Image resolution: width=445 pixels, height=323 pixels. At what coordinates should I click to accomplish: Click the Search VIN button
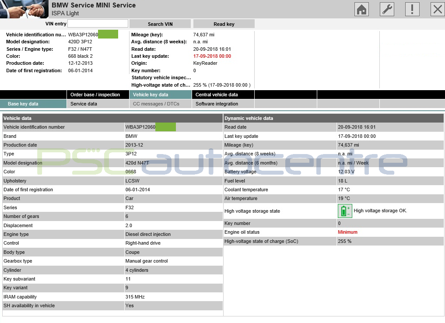(x=159, y=23)
